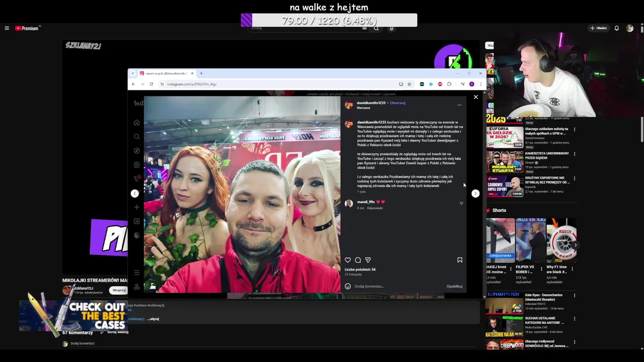This screenshot has width=644, height=362.
Task: Open Chrome profile avatar in toolbar
Action: click(x=471, y=84)
